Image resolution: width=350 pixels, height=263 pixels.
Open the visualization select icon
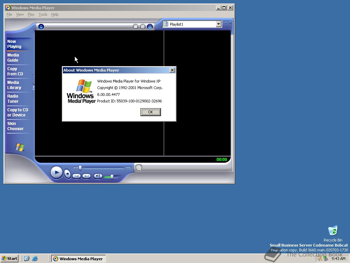click(135, 27)
